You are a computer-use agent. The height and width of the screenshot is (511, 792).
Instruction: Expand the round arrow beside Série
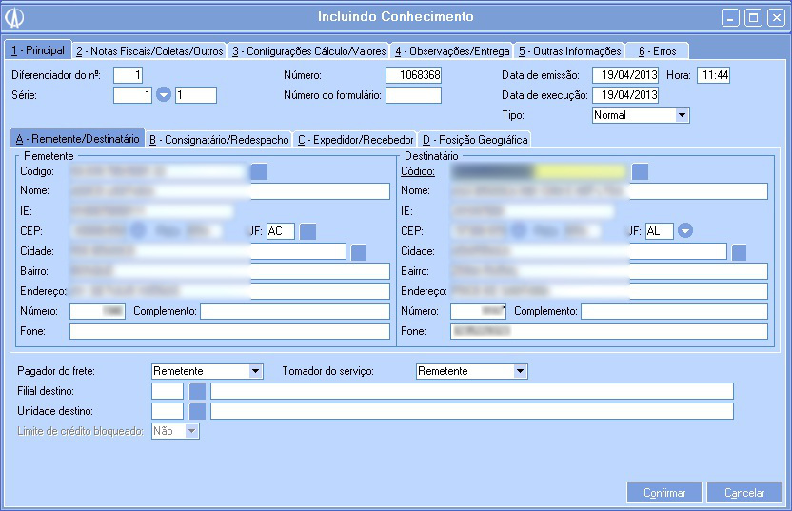pos(163,95)
